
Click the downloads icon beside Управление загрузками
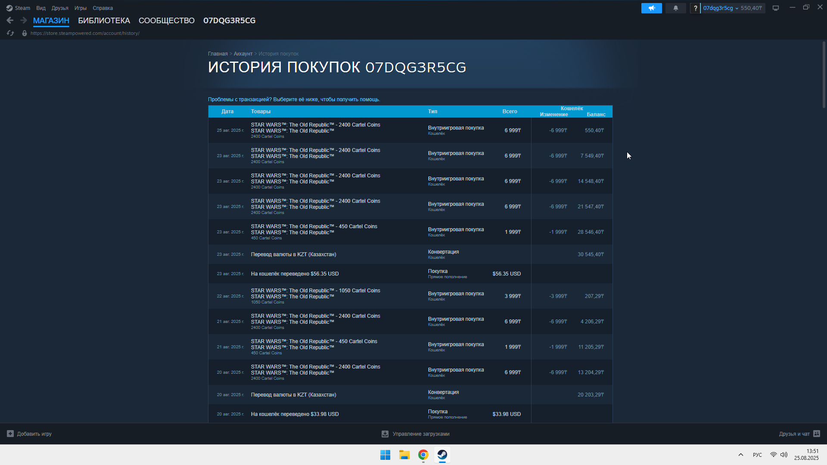point(385,434)
